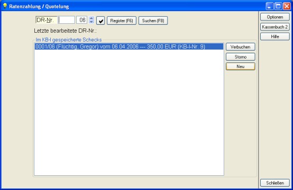293x190 pixels.
Task: Focus the empty DR-Nr. input field
Action: point(66,20)
